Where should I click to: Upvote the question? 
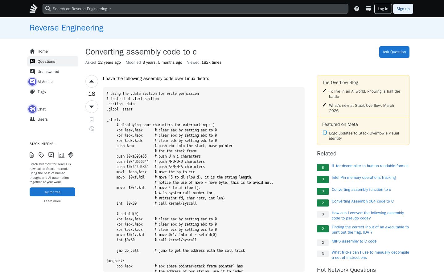pos(92,82)
